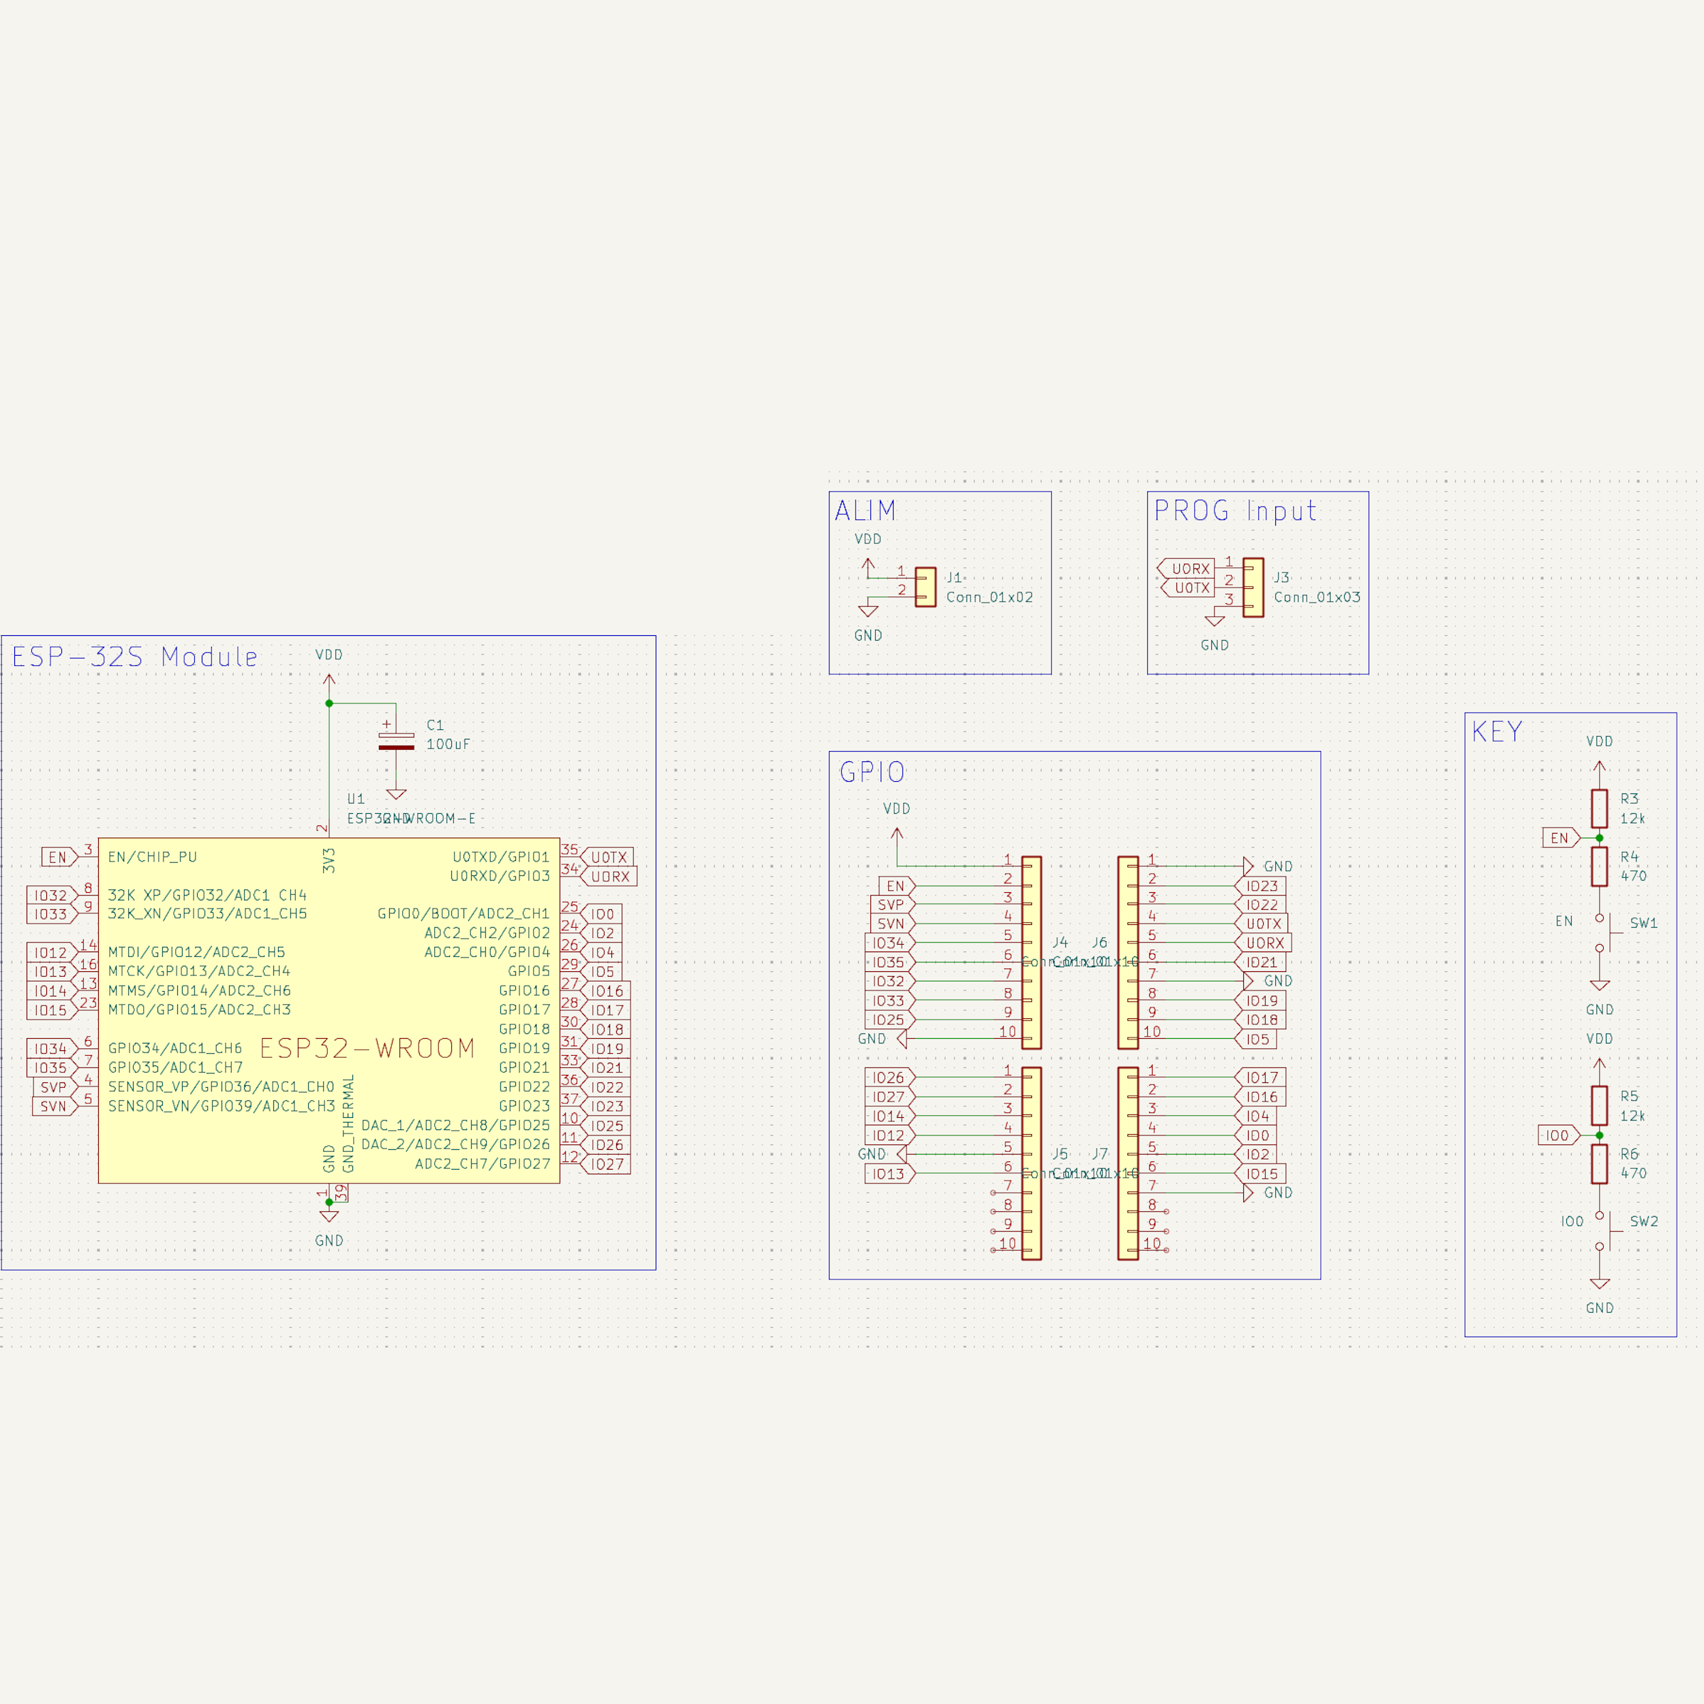Select the IO17 label on connector J7
The height and width of the screenshot is (1704, 1704).
[1260, 1077]
